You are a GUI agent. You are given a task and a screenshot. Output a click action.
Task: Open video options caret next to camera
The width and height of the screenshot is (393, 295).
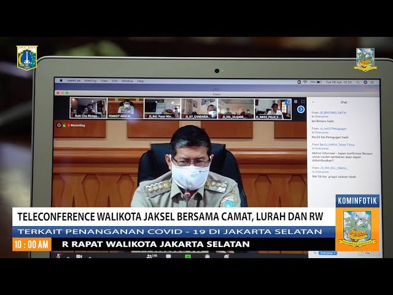pyautogui.click(x=90, y=257)
